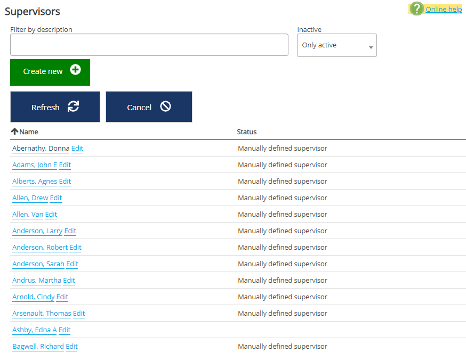Screen dimensions: 466x353
Task: Click Edit next to Ashby, Edna A
Action: (x=65, y=330)
